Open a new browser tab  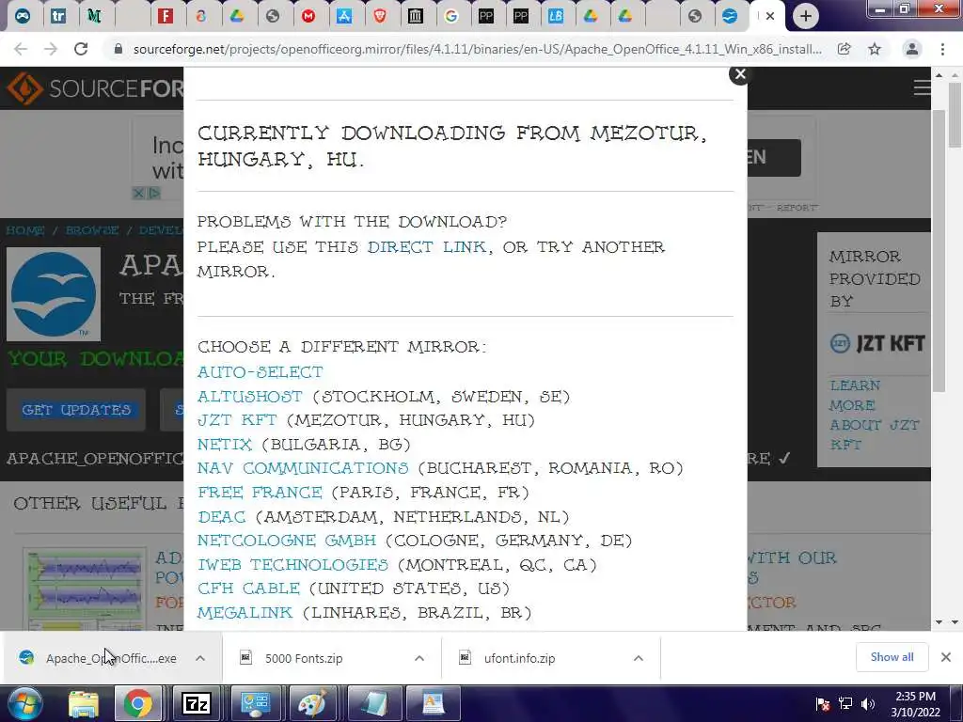(805, 17)
